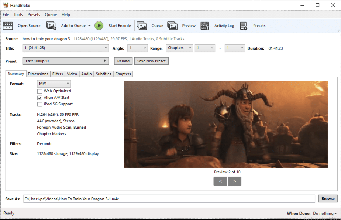Enable iPod 5G Support checkbox
This screenshot has height=220, width=341.
click(x=40, y=104)
